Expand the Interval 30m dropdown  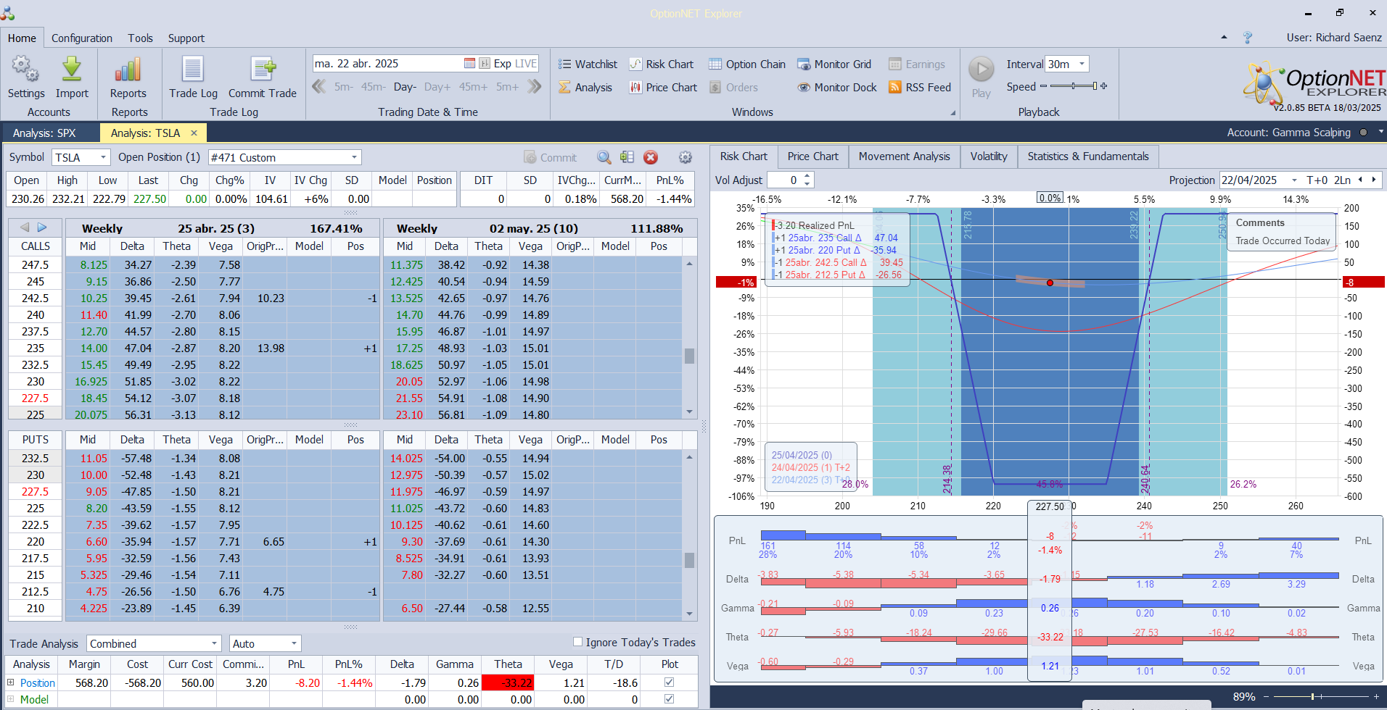coord(1082,64)
